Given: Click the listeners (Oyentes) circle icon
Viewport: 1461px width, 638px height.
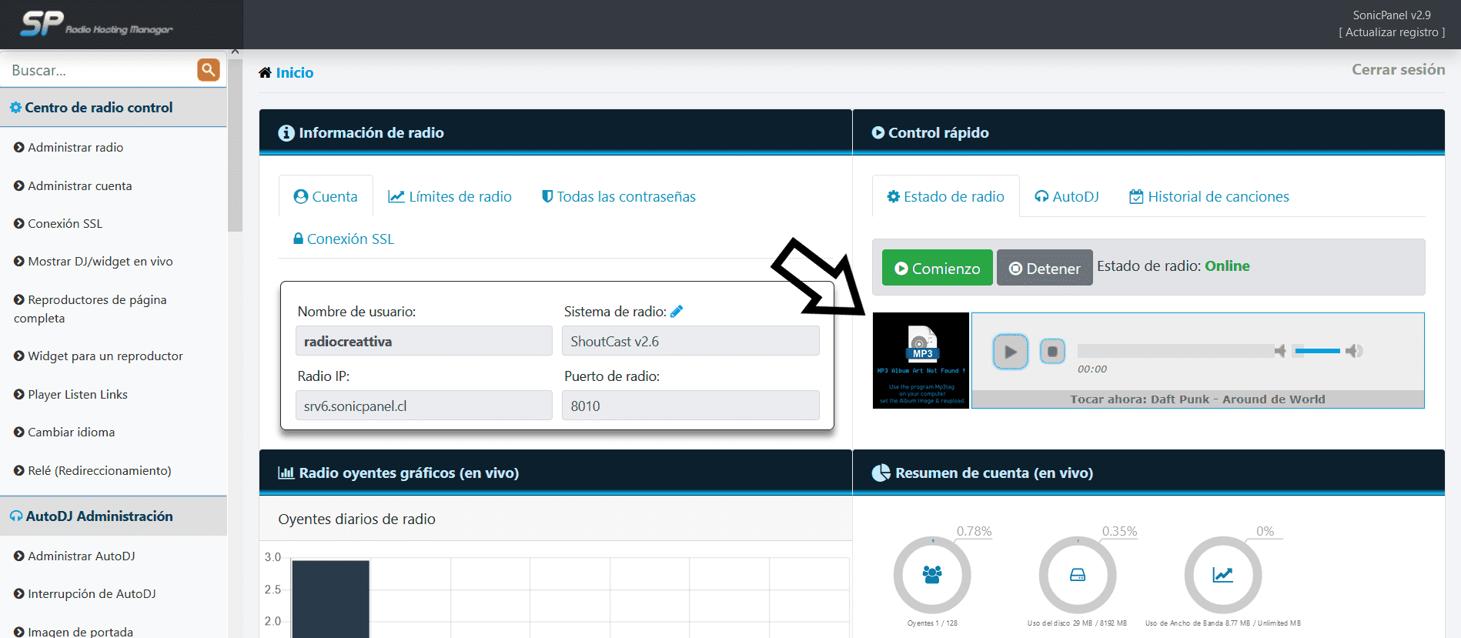Looking at the screenshot, I should (931, 575).
